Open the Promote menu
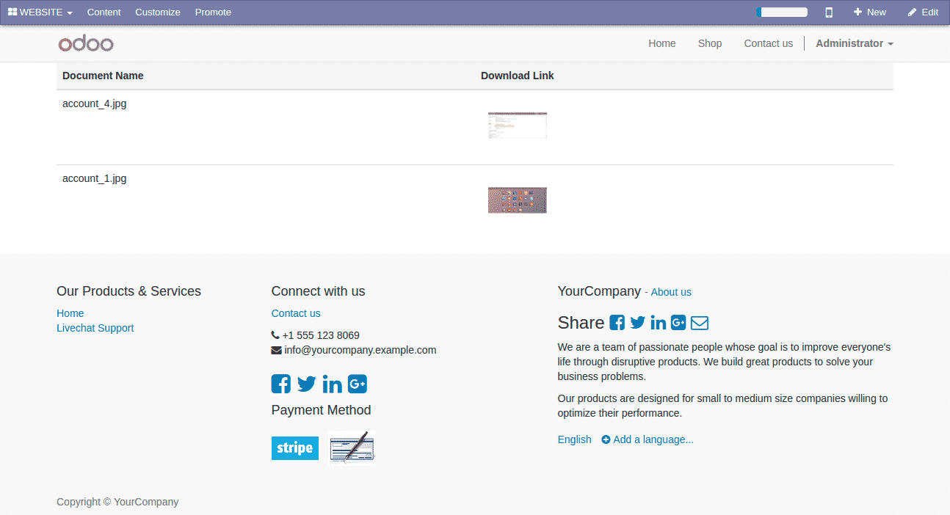 [213, 12]
